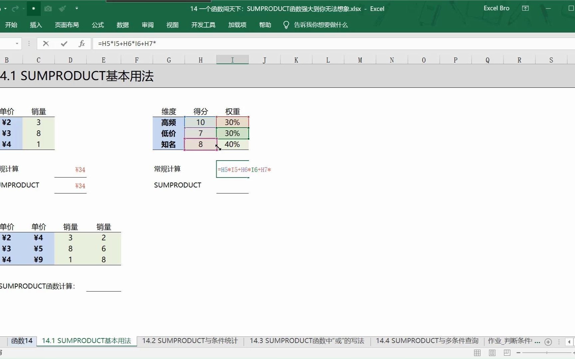Click cell H5 with score 10

coord(200,122)
